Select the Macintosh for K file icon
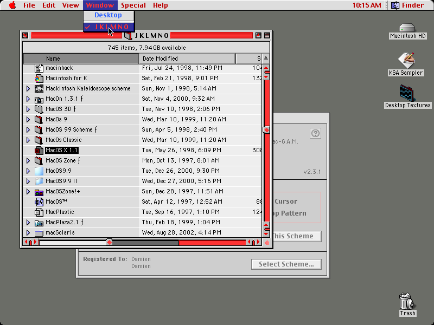 (39, 79)
